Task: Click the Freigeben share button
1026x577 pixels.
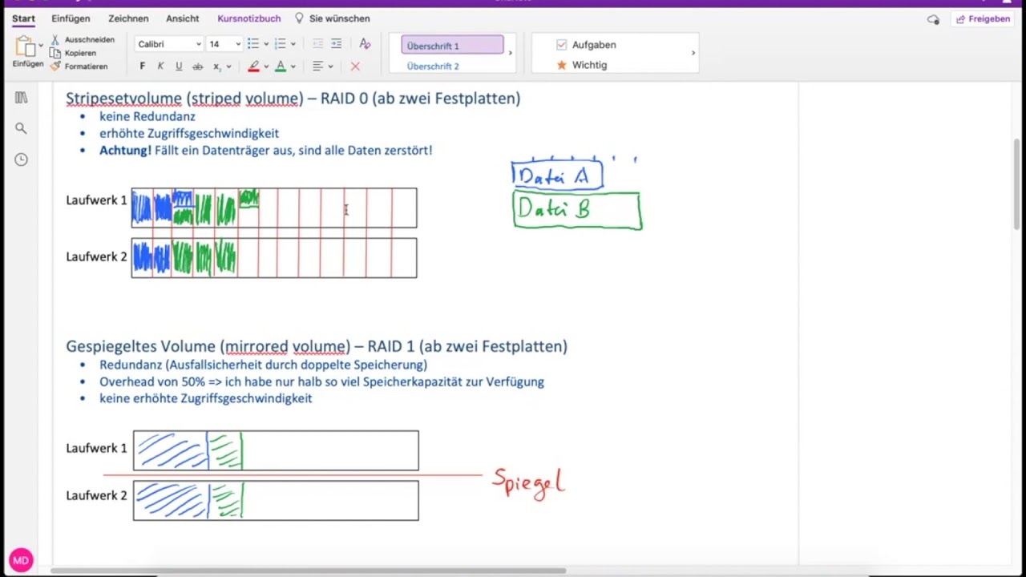Action: click(983, 19)
